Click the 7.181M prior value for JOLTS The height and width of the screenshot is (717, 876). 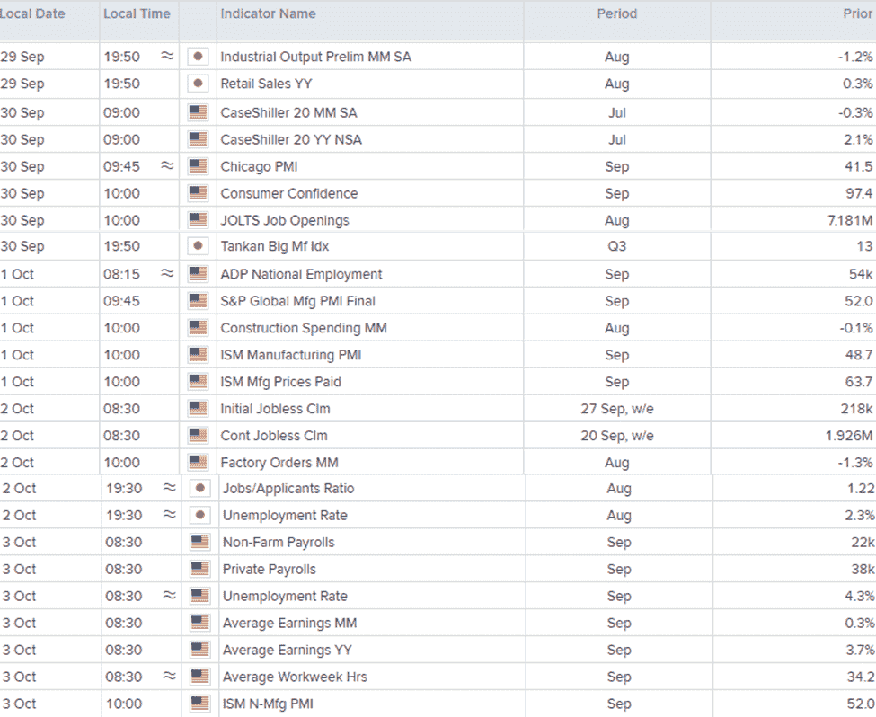pos(850,220)
